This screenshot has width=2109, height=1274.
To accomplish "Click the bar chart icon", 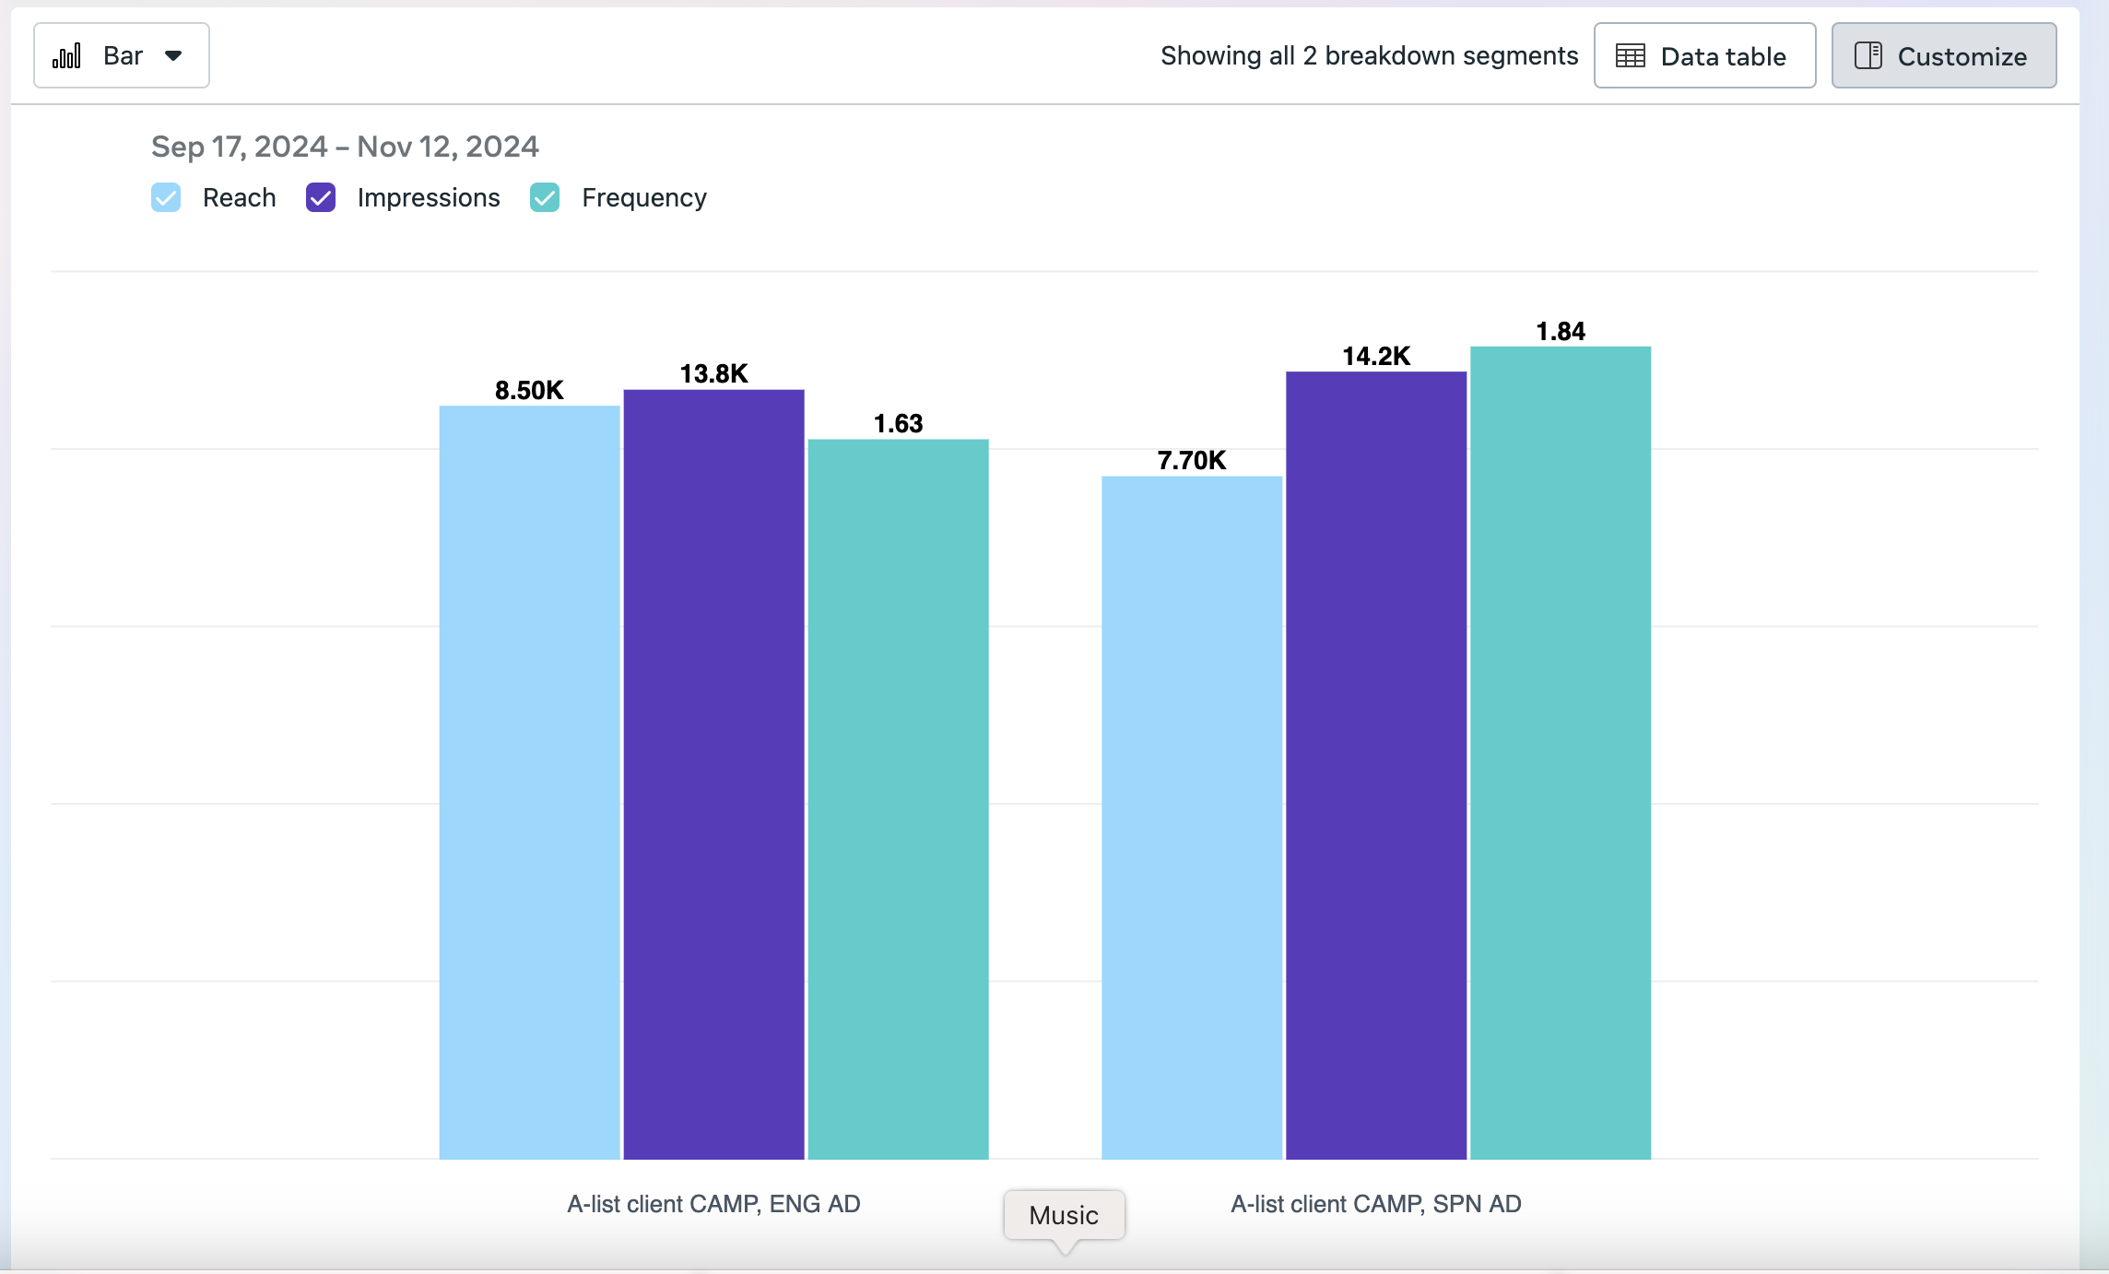I will [66, 56].
